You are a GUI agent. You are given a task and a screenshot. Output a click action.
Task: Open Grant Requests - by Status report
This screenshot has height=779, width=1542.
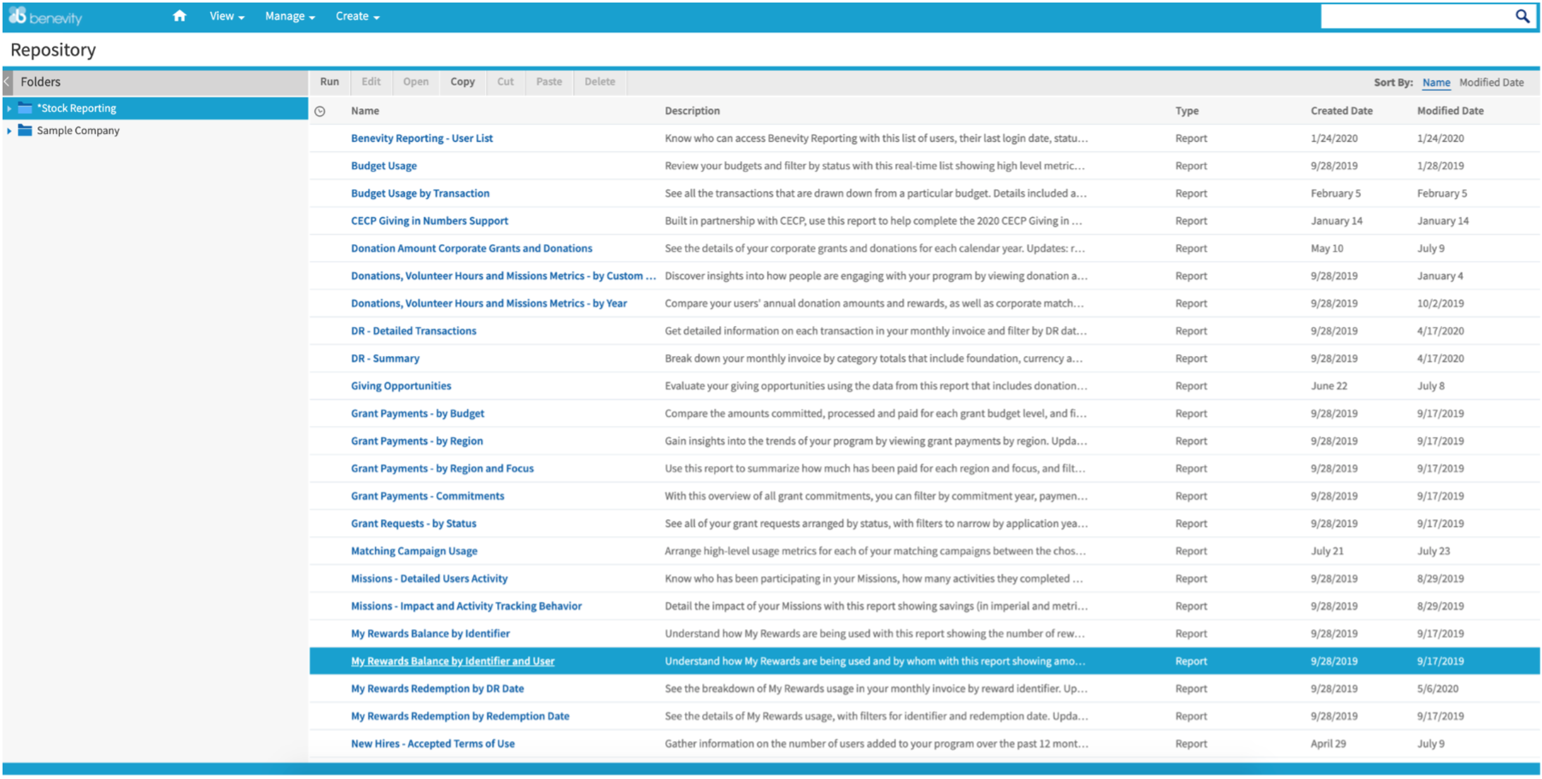pyautogui.click(x=414, y=524)
